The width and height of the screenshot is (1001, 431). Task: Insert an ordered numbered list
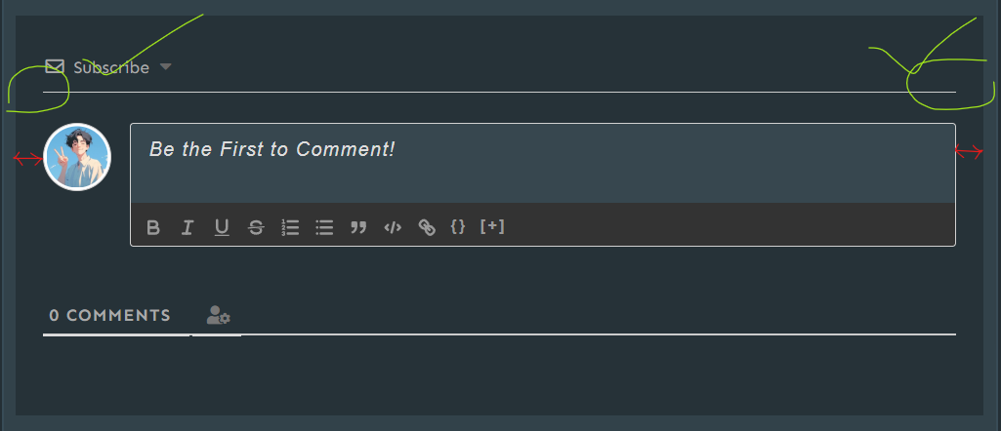[x=290, y=227]
